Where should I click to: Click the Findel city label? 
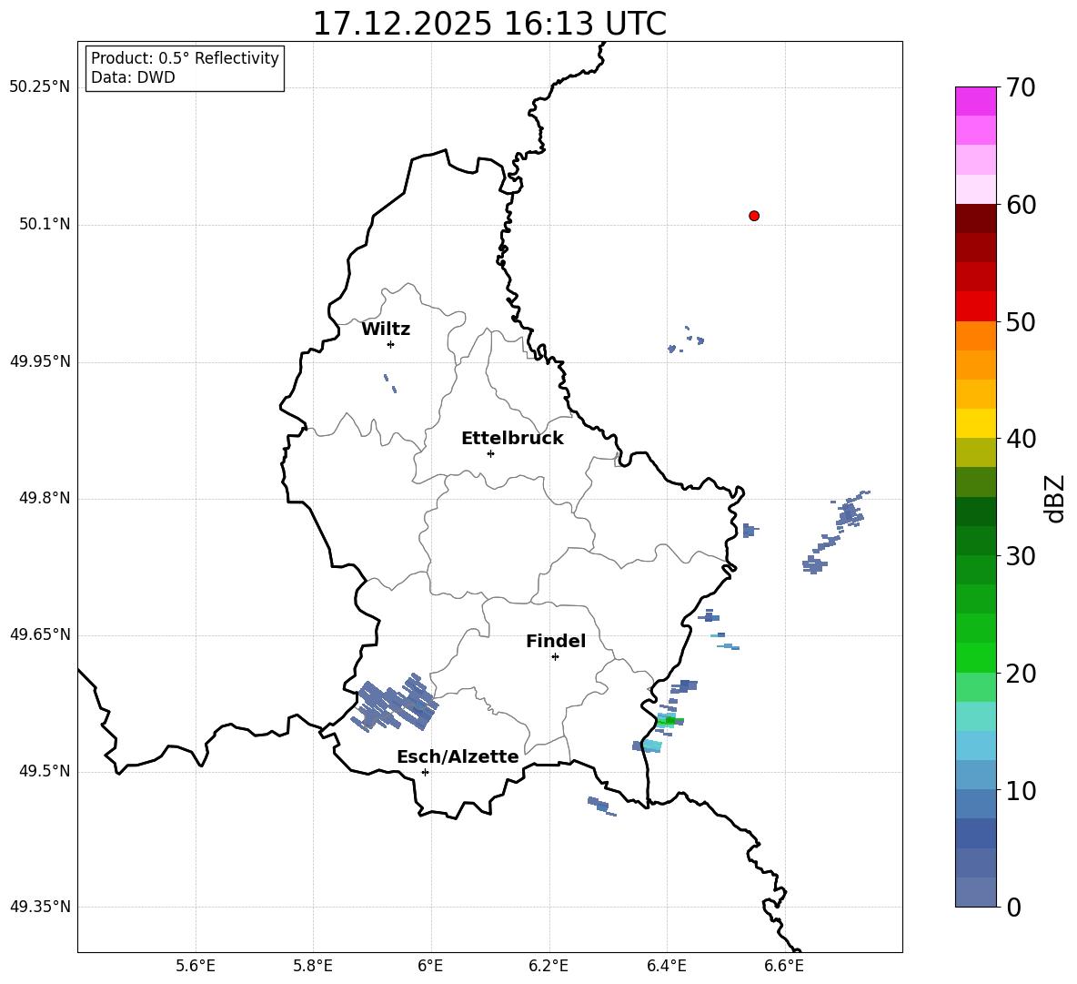(556, 641)
